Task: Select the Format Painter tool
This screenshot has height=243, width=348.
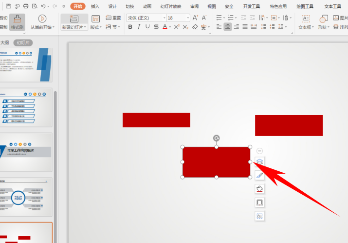Action: (17, 22)
